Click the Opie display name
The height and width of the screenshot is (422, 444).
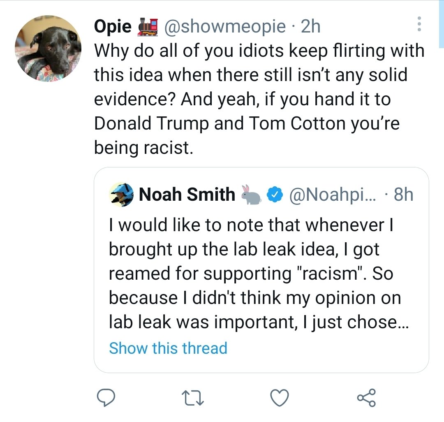point(113,27)
